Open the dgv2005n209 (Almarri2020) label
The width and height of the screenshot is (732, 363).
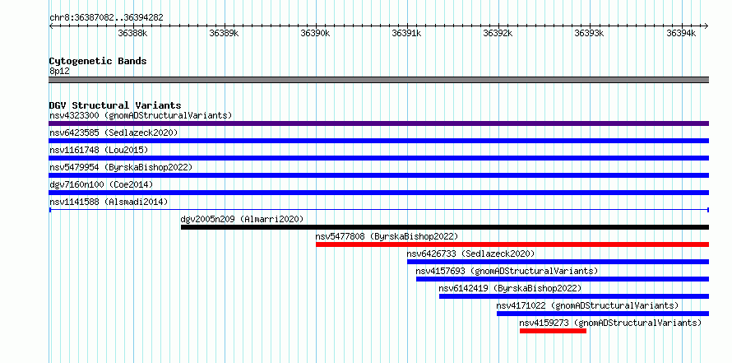(242, 219)
